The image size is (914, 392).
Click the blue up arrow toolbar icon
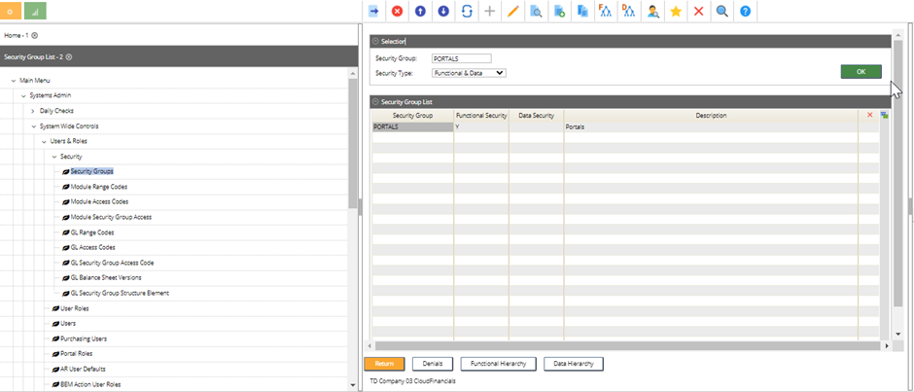click(x=420, y=11)
